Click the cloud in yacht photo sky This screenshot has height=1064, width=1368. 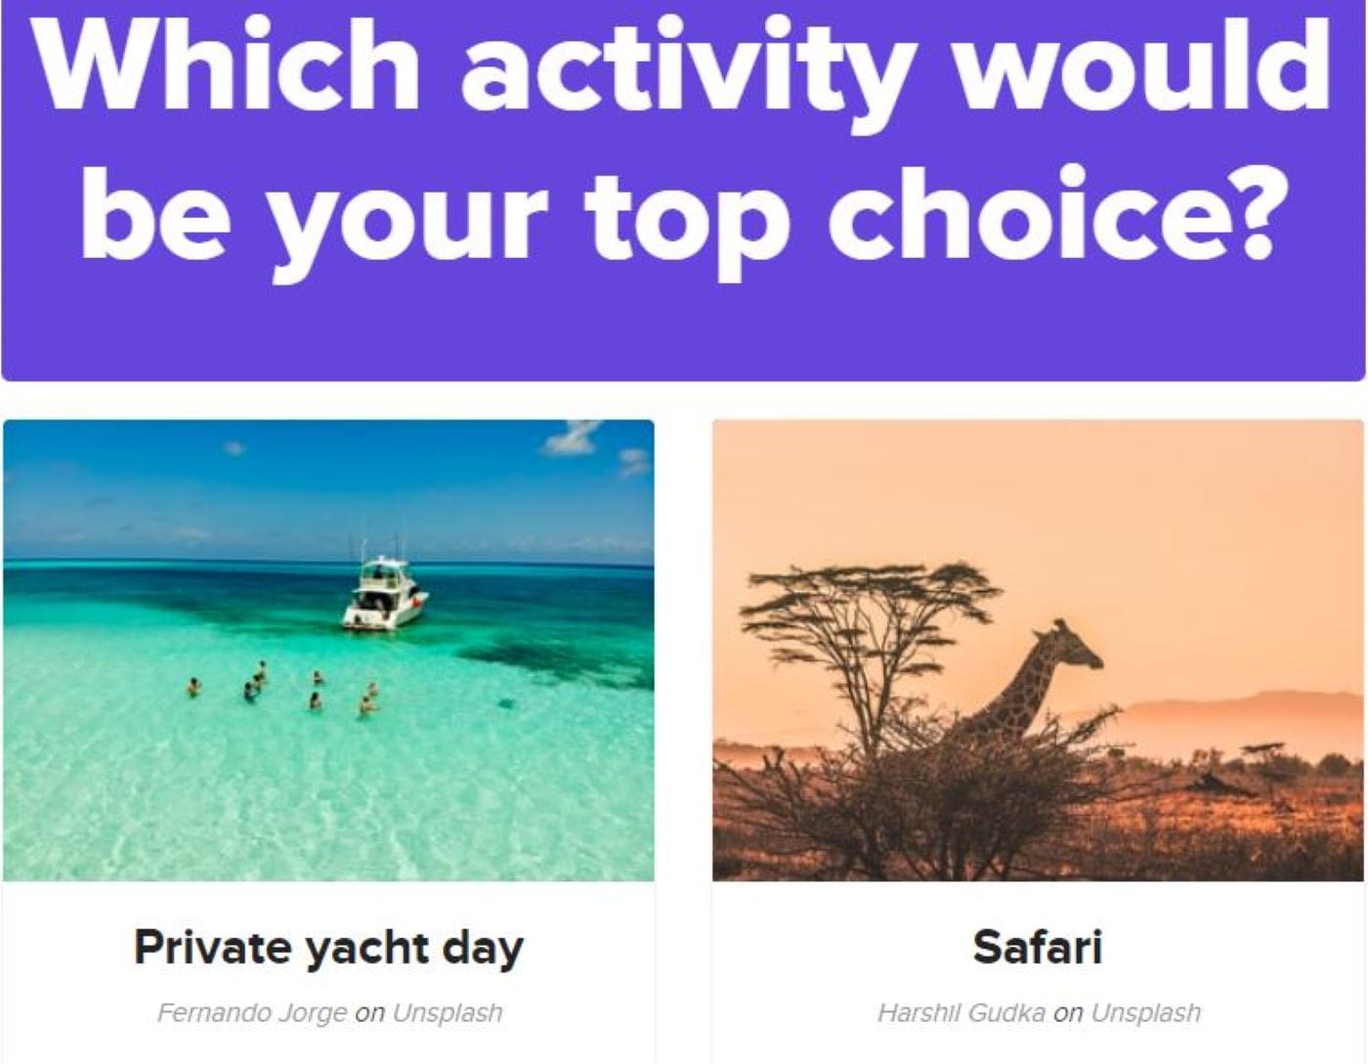coord(573,438)
